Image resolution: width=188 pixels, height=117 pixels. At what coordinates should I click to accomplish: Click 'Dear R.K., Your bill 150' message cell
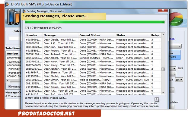click(60, 43)
